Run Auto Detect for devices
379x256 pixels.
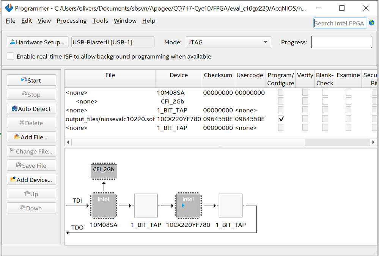click(x=31, y=109)
